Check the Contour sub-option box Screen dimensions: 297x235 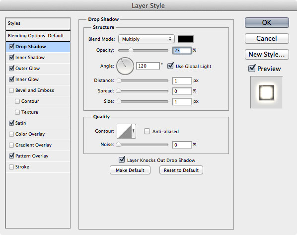point(17,101)
